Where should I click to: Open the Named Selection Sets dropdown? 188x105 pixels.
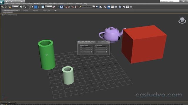click(88, 6)
